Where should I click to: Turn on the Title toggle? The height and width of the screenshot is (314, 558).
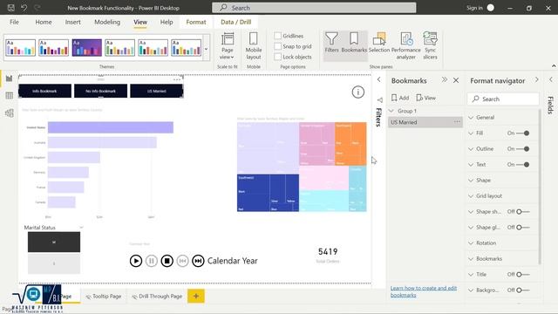(523, 275)
